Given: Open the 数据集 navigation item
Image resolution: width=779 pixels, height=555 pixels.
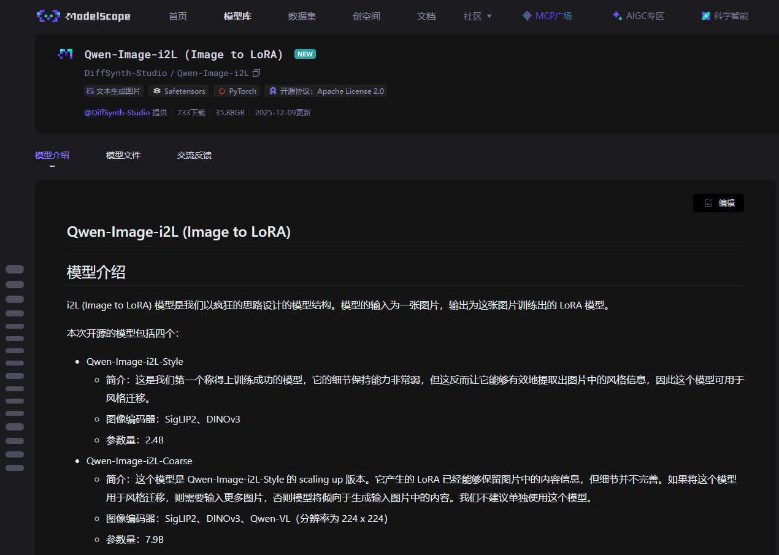Looking at the screenshot, I should tap(302, 17).
